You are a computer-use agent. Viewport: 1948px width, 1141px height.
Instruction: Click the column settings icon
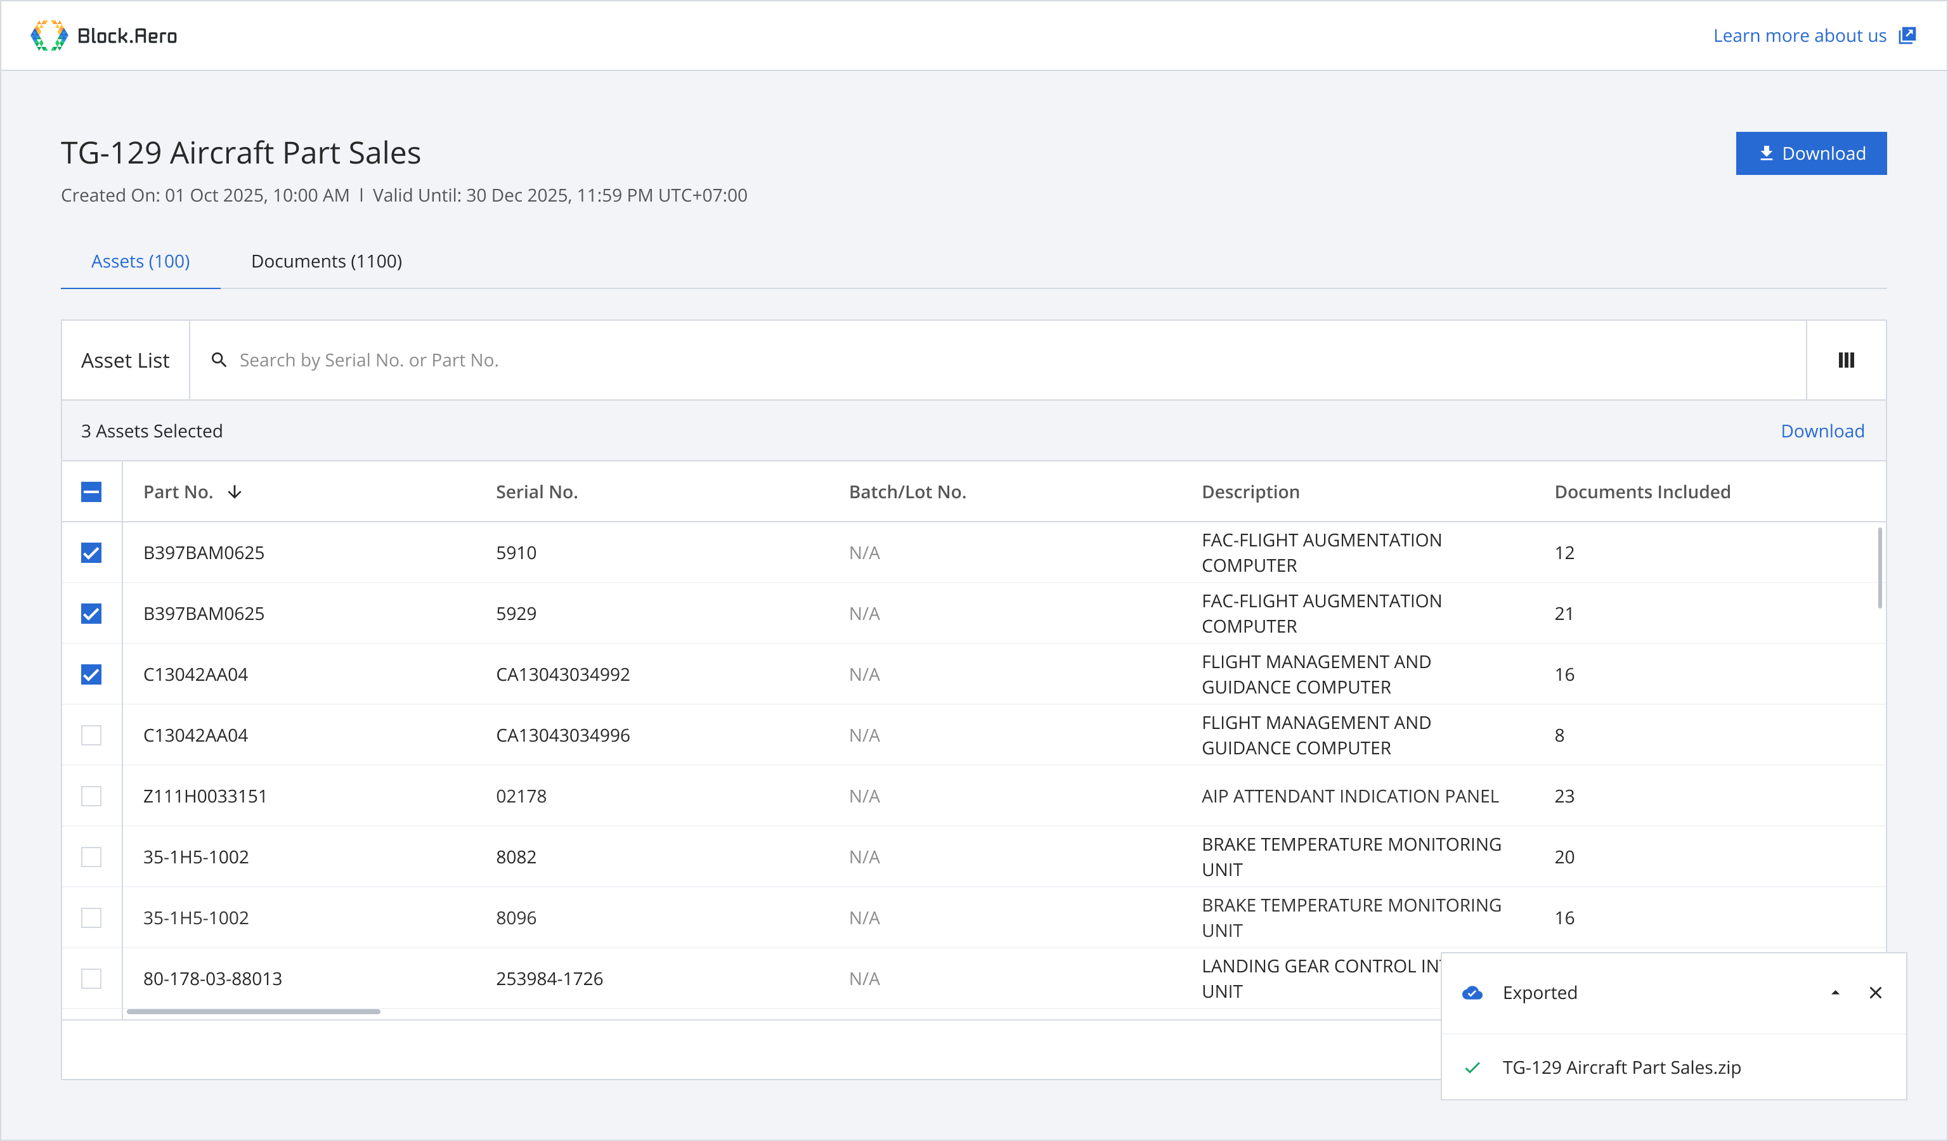click(x=1845, y=360)
